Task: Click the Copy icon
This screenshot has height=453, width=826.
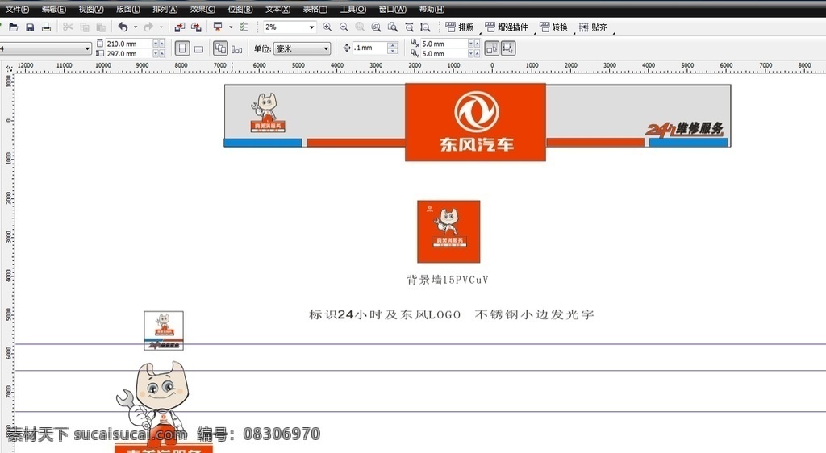Action: tap(84, 27)
